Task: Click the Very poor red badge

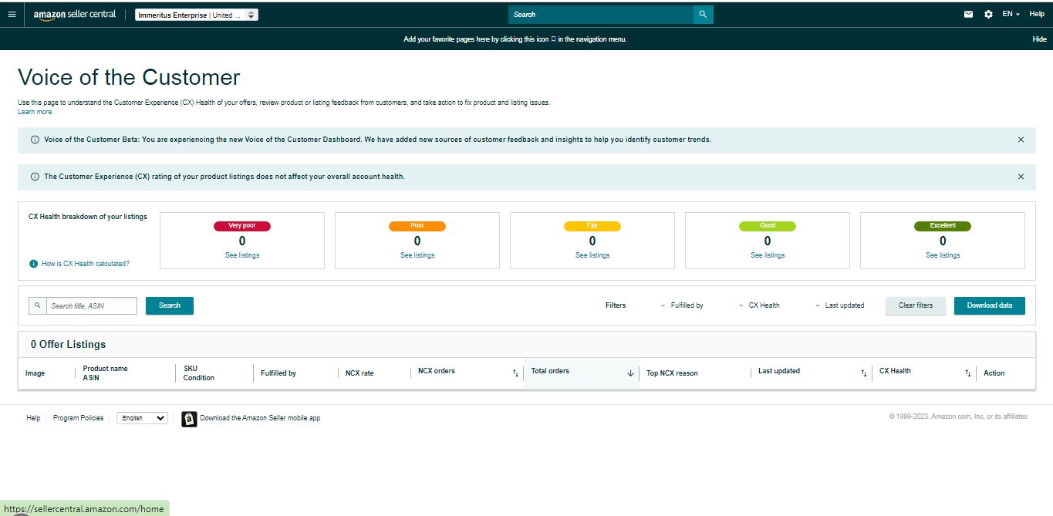Action: click(x=242, y=226)
